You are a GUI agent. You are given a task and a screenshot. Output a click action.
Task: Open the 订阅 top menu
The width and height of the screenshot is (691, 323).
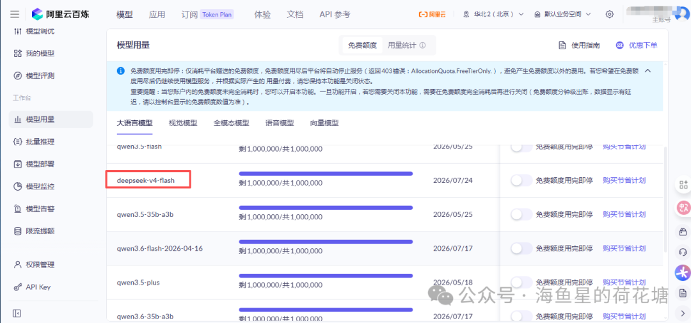(189, 14)
